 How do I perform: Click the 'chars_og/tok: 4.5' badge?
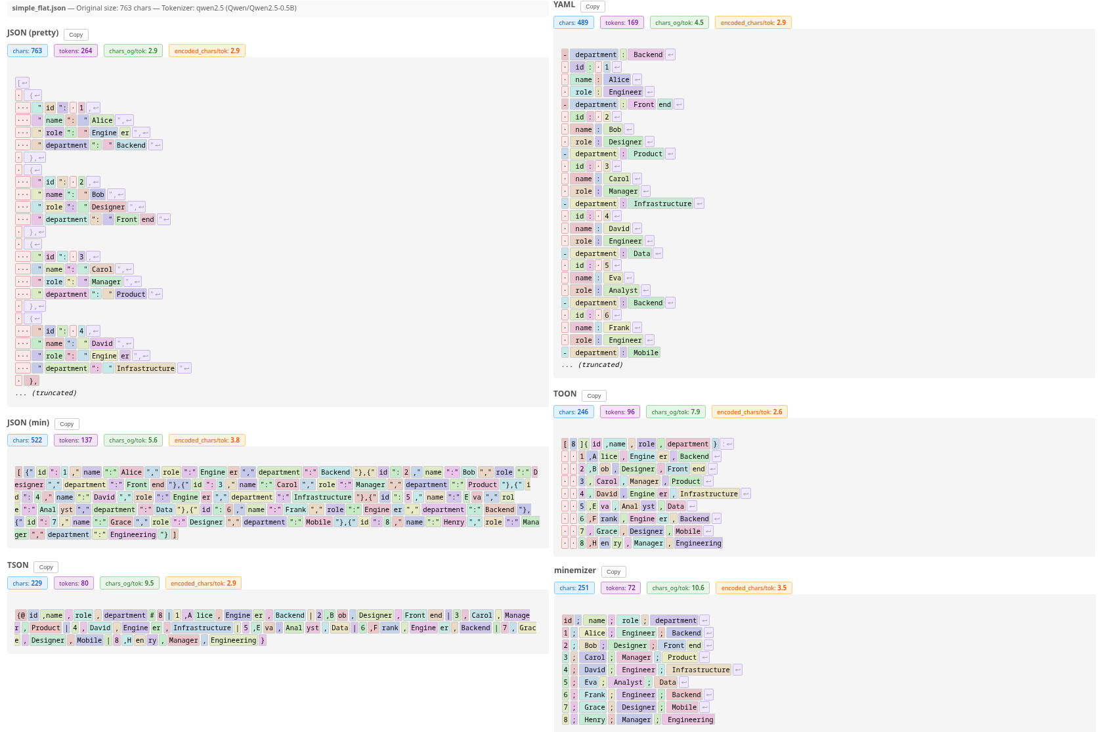(680, 22)
